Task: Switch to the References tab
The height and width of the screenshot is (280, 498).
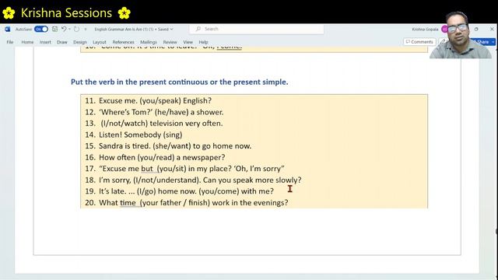Action: click(123, 42)
